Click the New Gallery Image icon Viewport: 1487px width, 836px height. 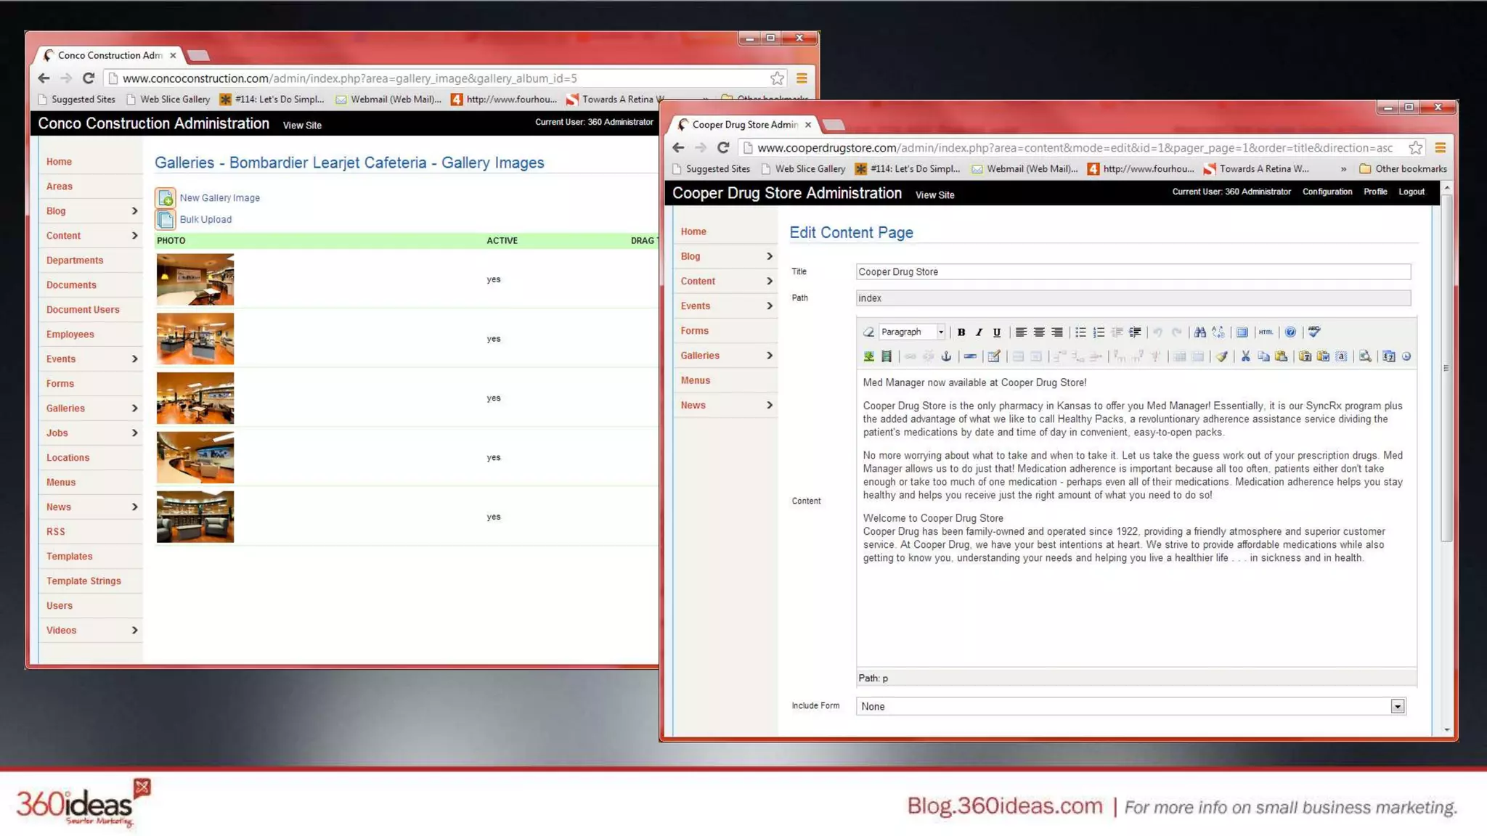(166, 197)
